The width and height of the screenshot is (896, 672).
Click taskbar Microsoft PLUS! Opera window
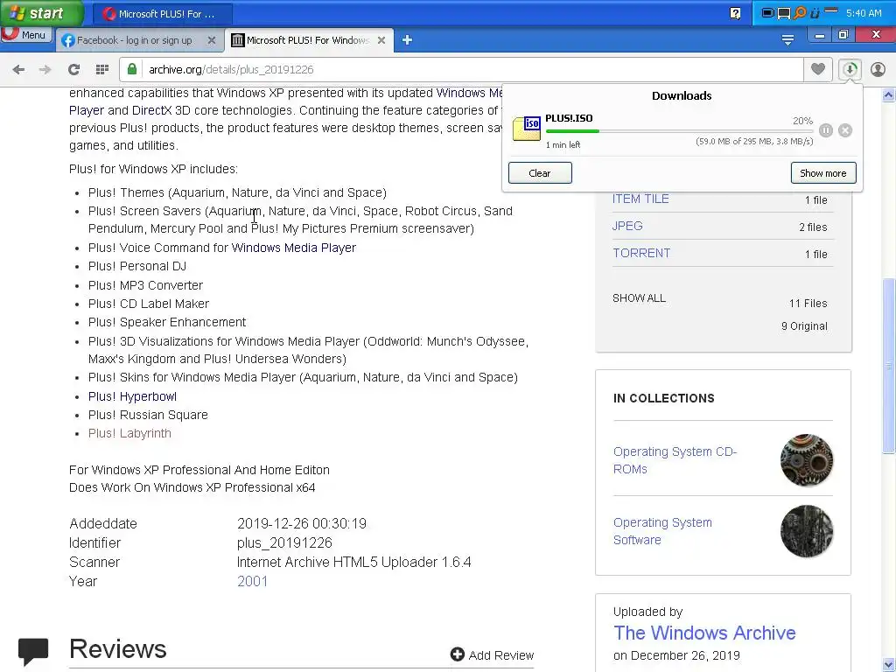(162, 14)
